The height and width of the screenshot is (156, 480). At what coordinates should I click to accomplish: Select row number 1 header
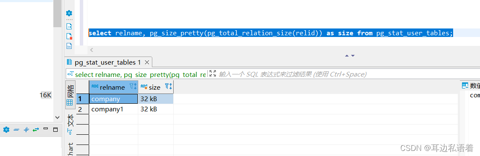(82, 99)
